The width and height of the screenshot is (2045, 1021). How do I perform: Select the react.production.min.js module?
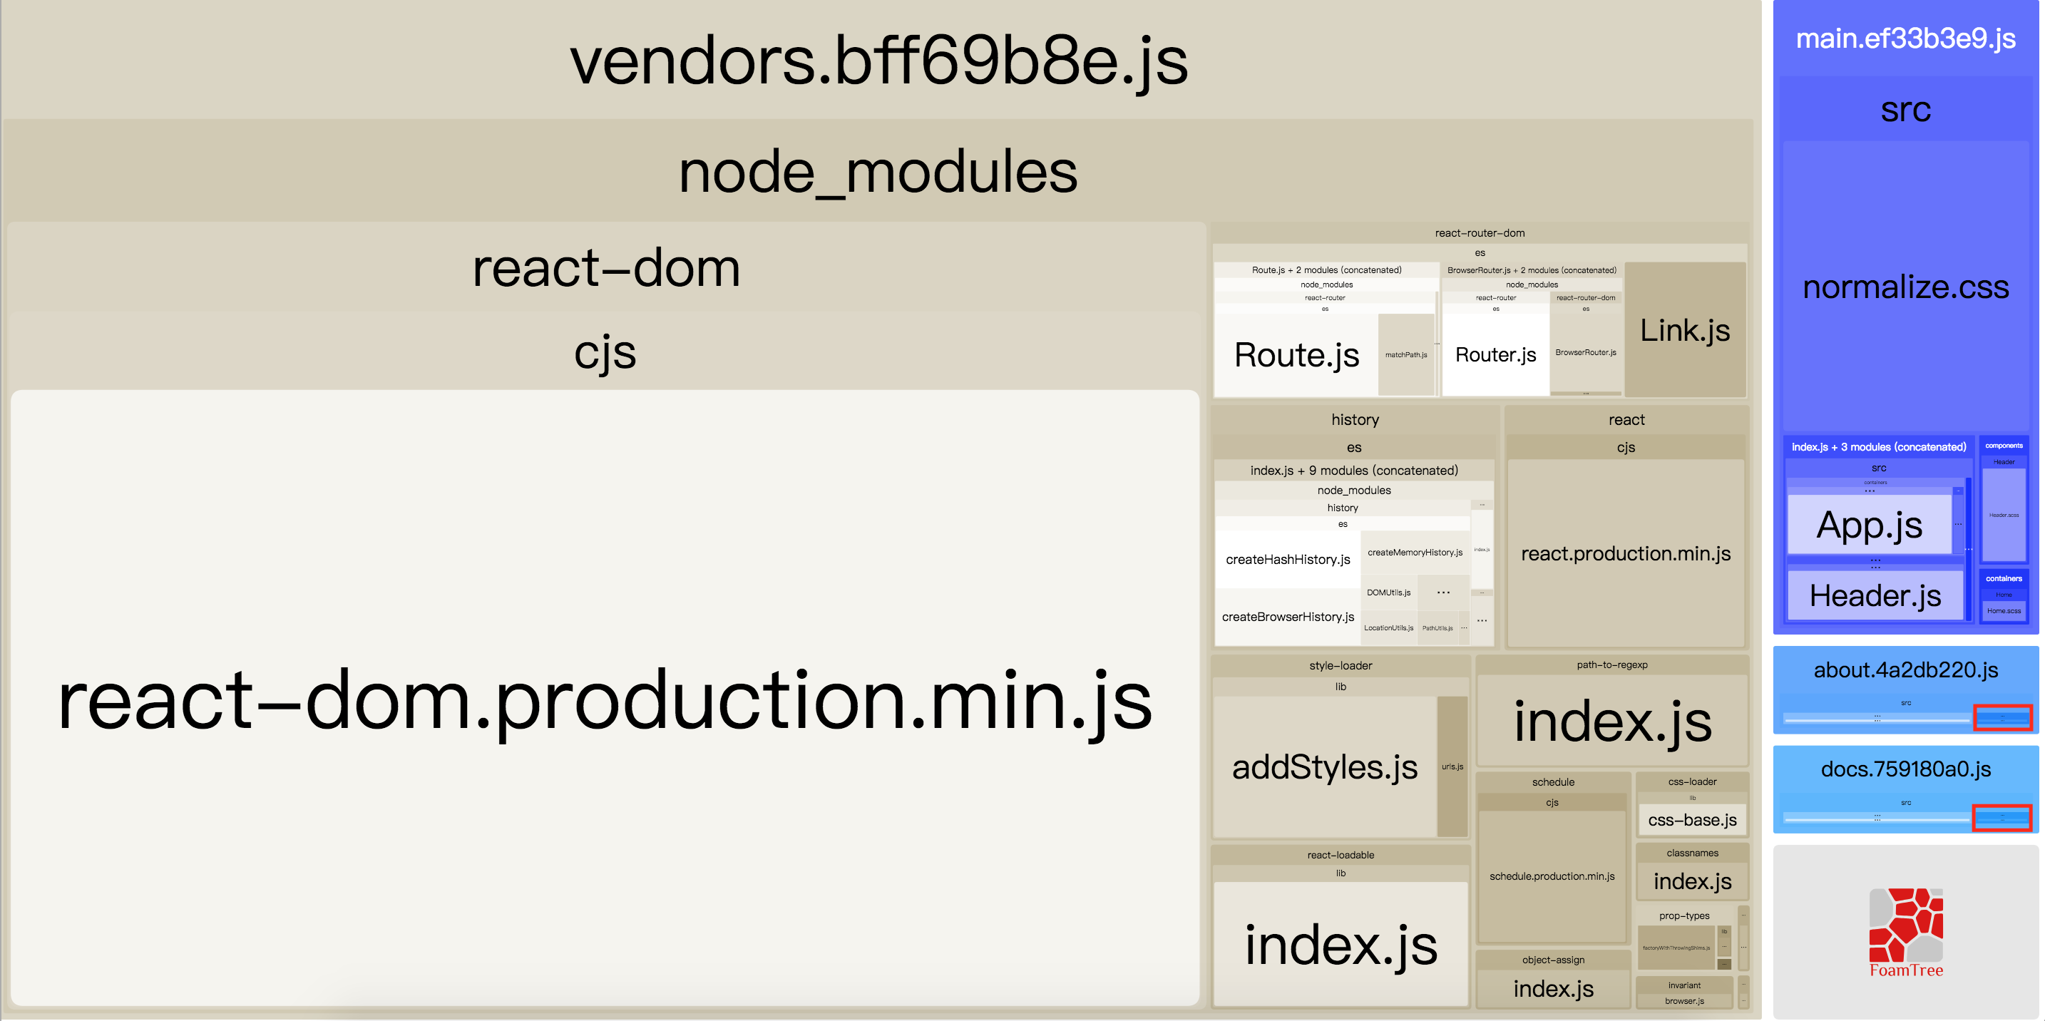point(1626,553)
